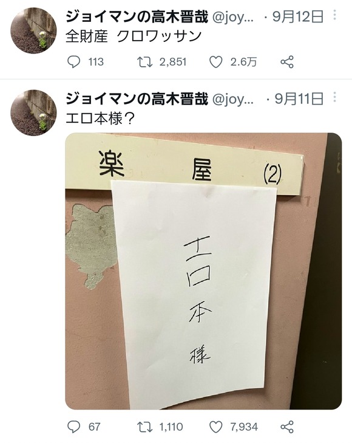Open the tweet text エロ本様？
Screen dimensions: 352x443
[x=100, y=118]
